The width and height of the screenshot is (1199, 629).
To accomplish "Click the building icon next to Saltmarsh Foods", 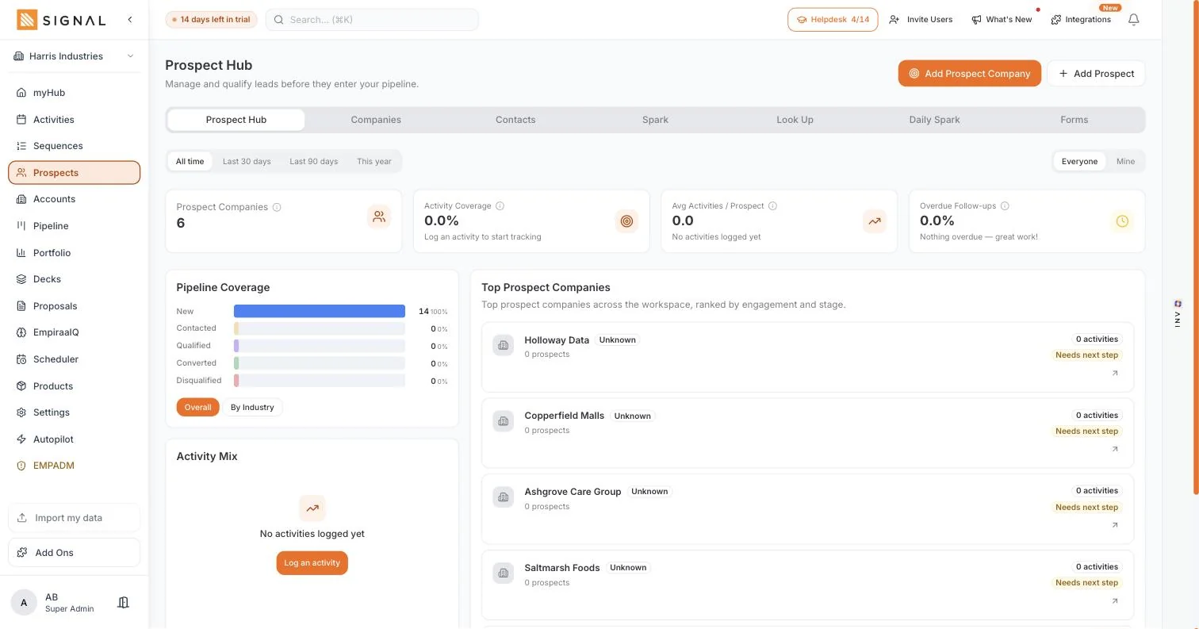I will click(x=504, y=573).
